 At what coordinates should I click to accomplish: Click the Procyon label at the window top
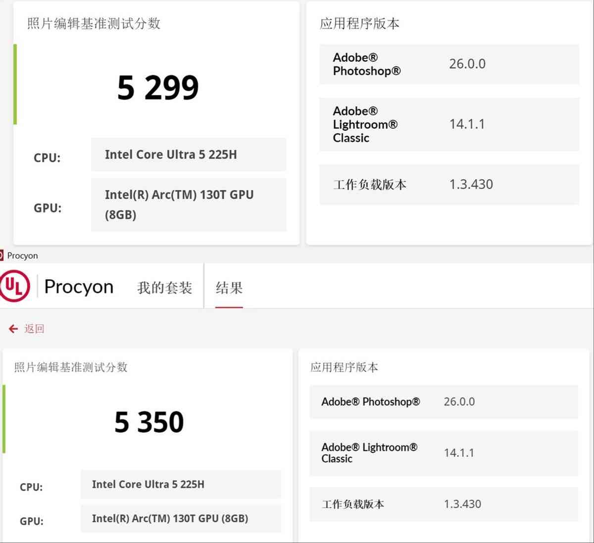point(24,255)
